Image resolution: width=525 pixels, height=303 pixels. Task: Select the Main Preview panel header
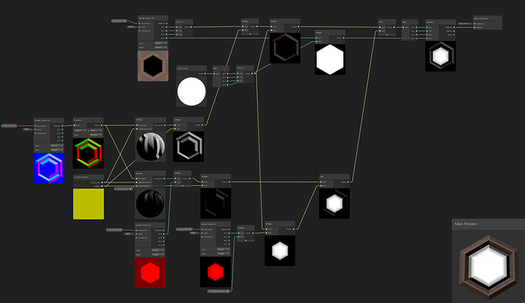tap(488, 224)
